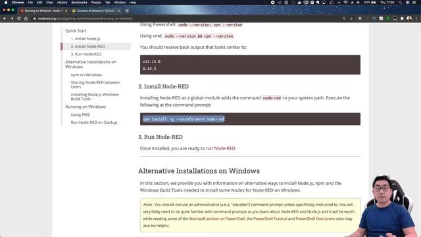
Task: Open Docker whale menu bar icon
Action: 300,3
